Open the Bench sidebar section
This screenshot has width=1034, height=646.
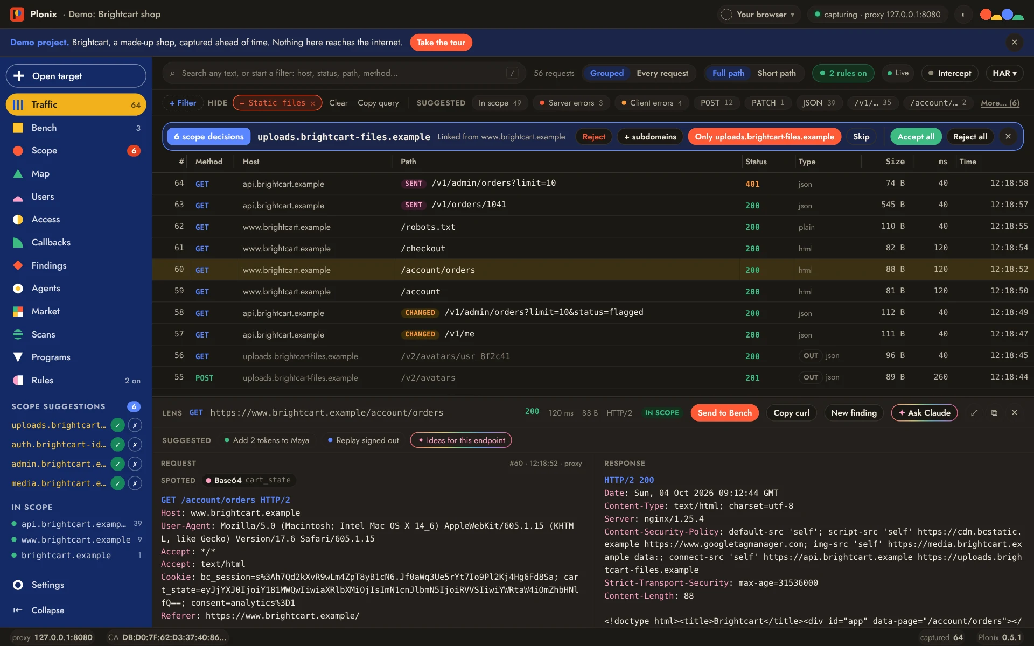pos(76,128)
